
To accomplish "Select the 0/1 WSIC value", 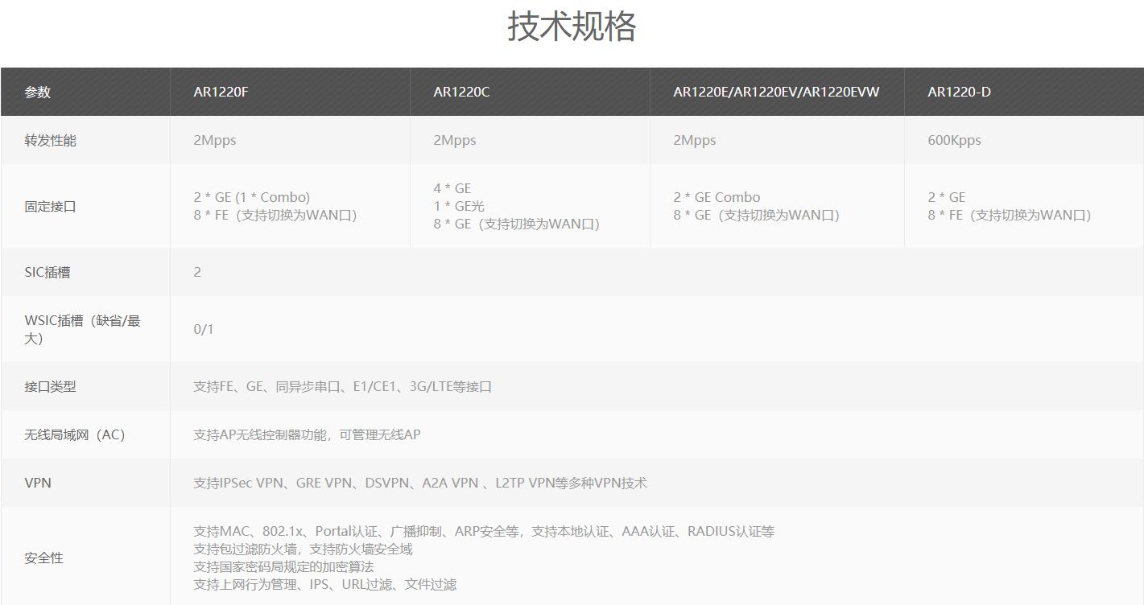I will pyautogui.click(x=204, y=329).
